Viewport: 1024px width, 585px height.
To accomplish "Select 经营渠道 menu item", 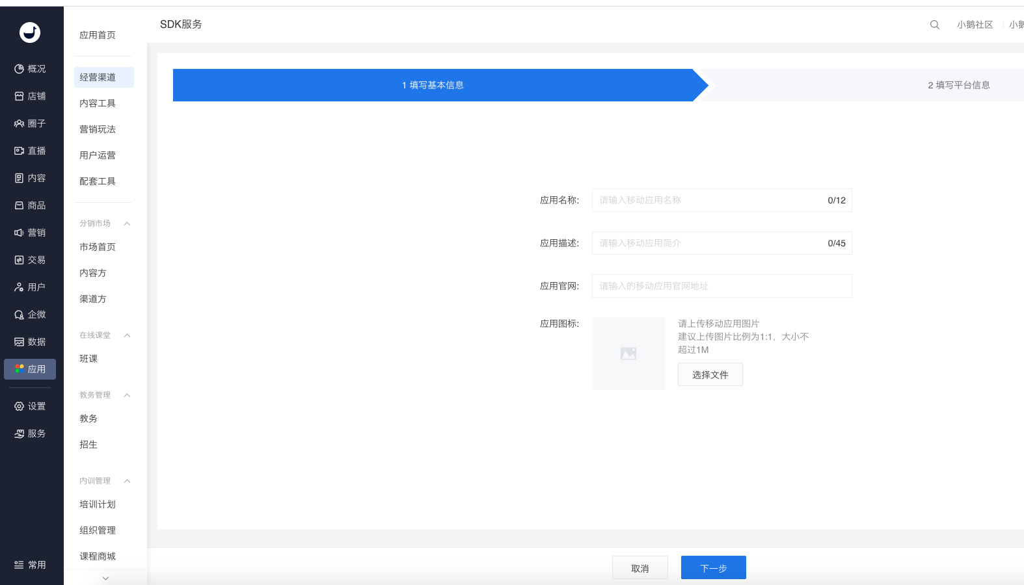I will [x=104, y=77].
